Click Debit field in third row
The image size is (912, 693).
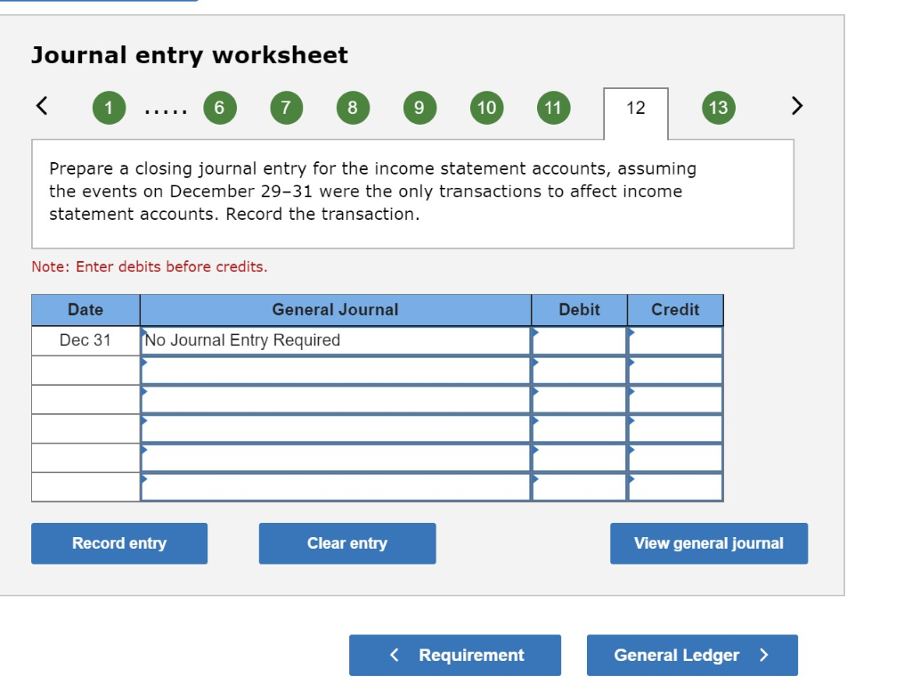tap(579, 399)
